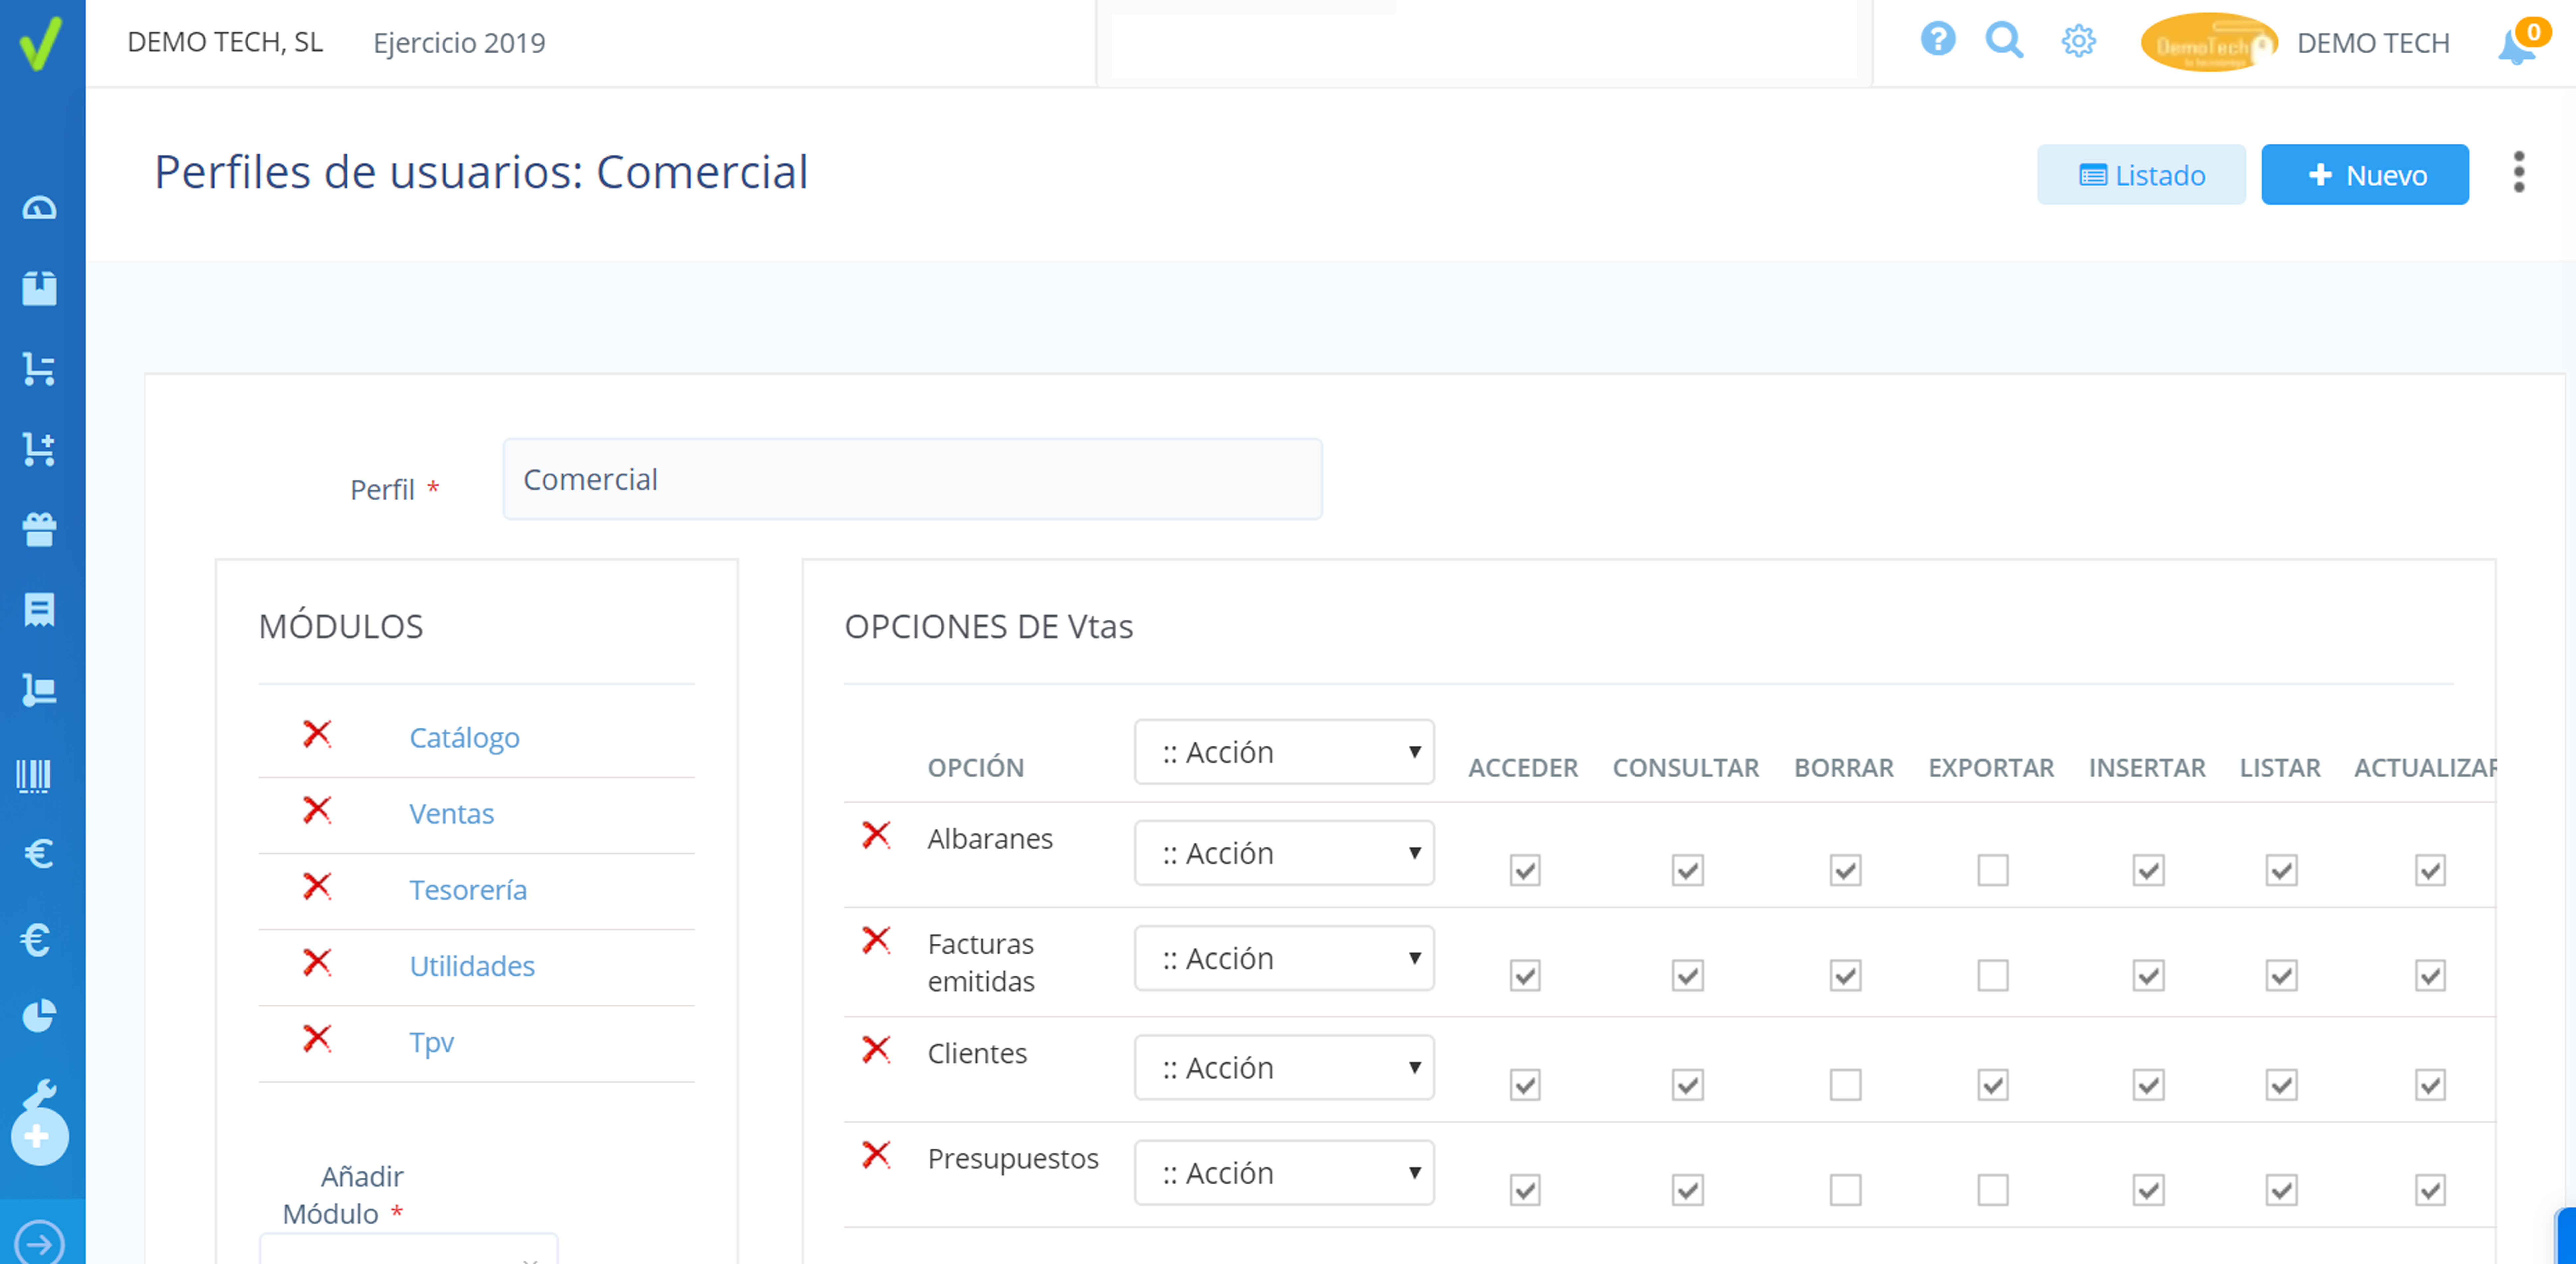2576x1264 pixels.
Task: Remove the Ventas module with red X
Action: 317,810
